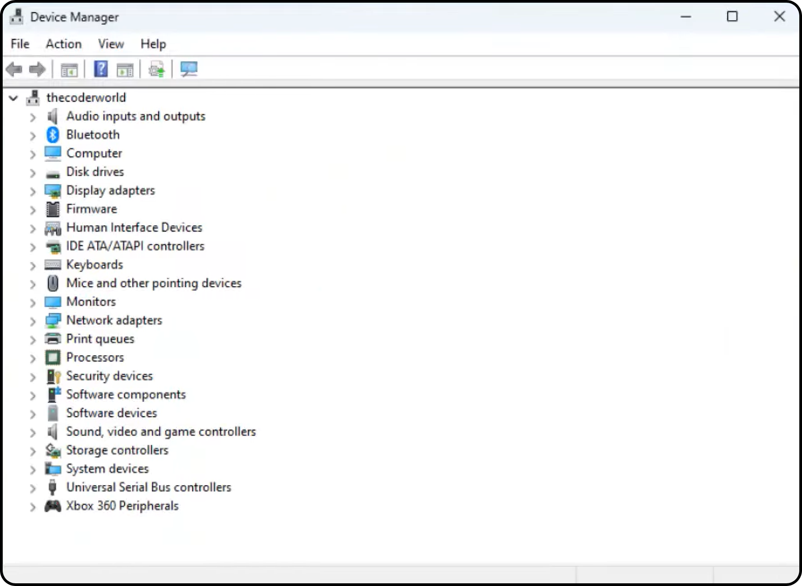Click the Storage controllers icon
Image resolution: width=802 pixels, height=586 pixels.
[x=53, y=451]
